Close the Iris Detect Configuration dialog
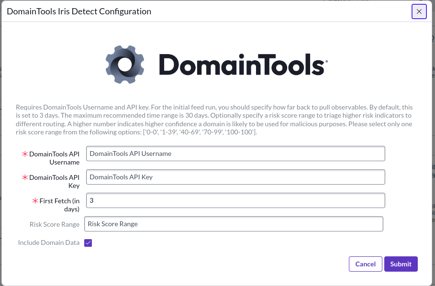435x286 pixels. click(x=419, y=11)
